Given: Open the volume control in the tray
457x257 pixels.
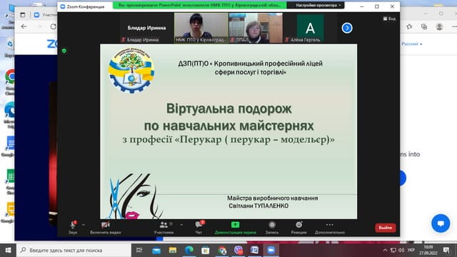Looking at the screenshot, I should tap(401, 251).
